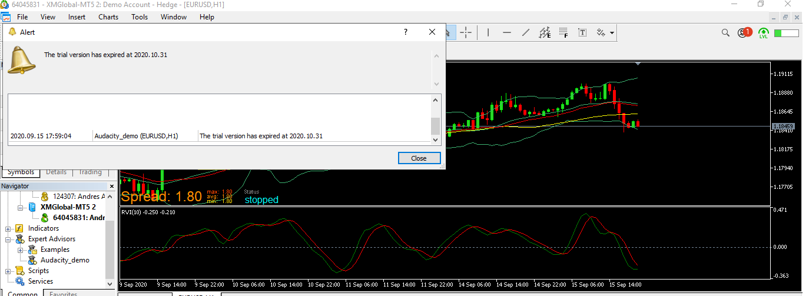Click the chart shift triangle marker
Image resolution: width=809 pixels, height=296 pixels.
click(x=638, y=64)
